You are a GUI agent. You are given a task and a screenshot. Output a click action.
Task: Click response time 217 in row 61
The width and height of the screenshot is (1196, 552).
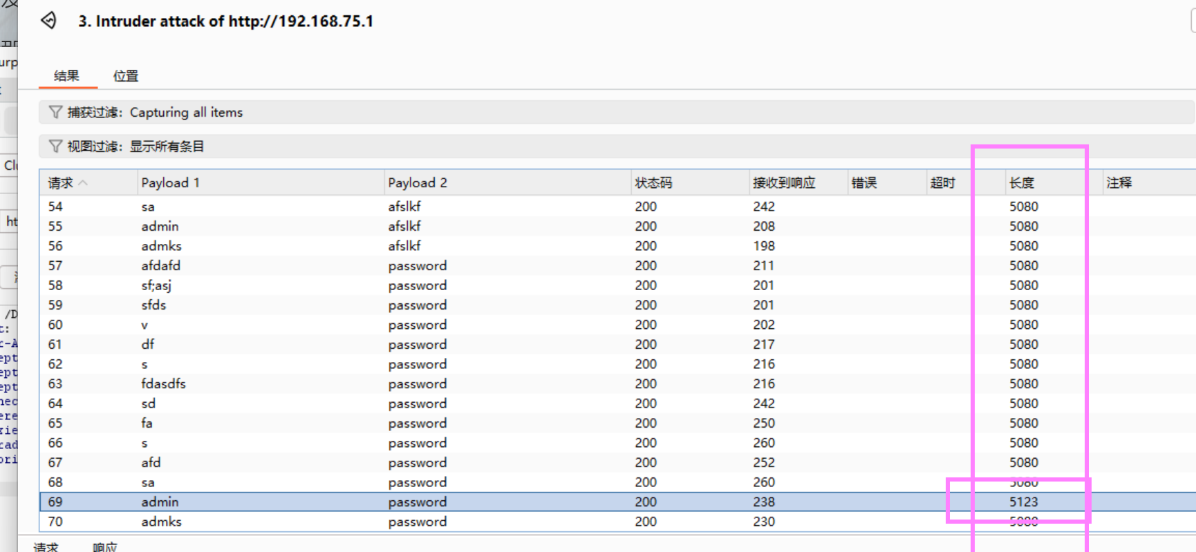point(764,345)
